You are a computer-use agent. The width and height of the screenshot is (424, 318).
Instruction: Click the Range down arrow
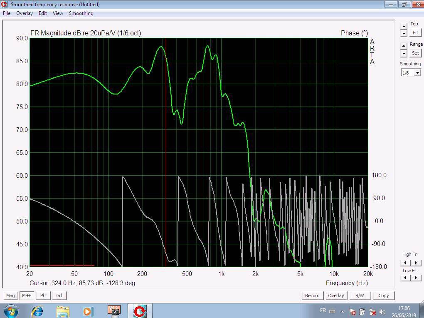point(404,53)
